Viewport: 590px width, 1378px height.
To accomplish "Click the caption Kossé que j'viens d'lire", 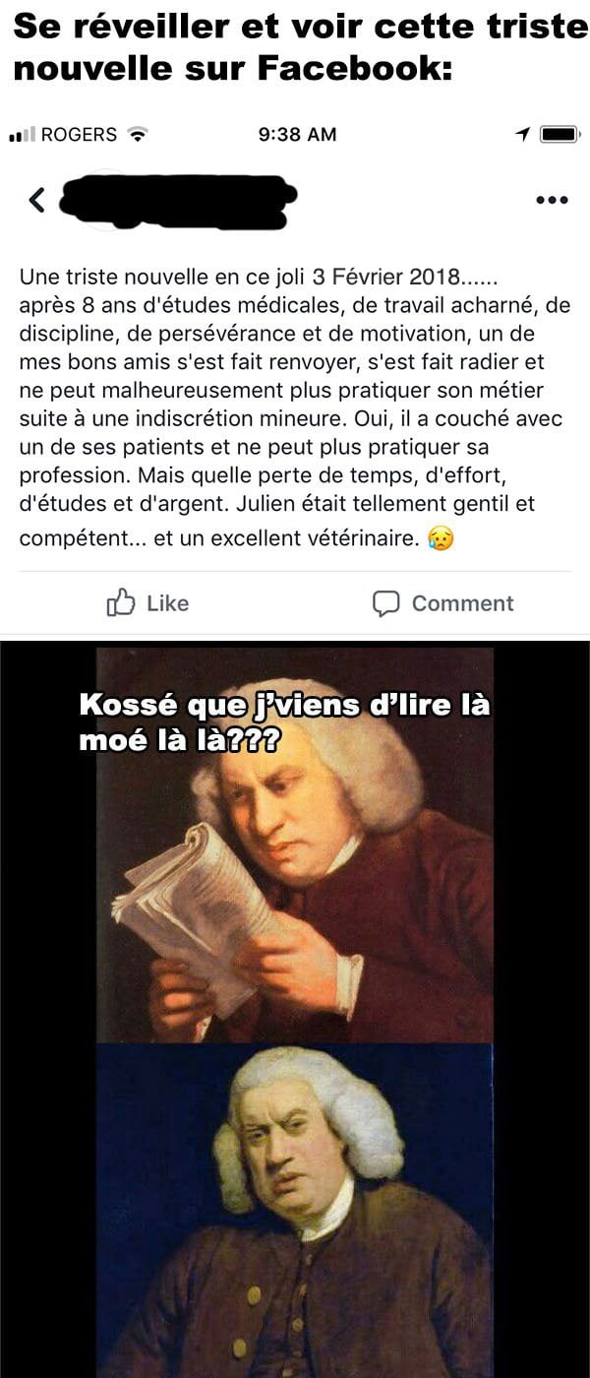I will [x=284, y=721].
